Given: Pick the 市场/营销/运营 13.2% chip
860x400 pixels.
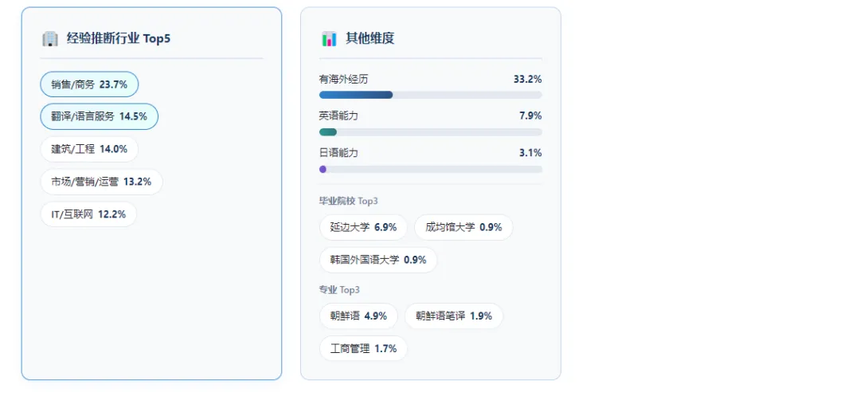Looking at the screenshot, I should pyautogui.click(x=101, y=182).
